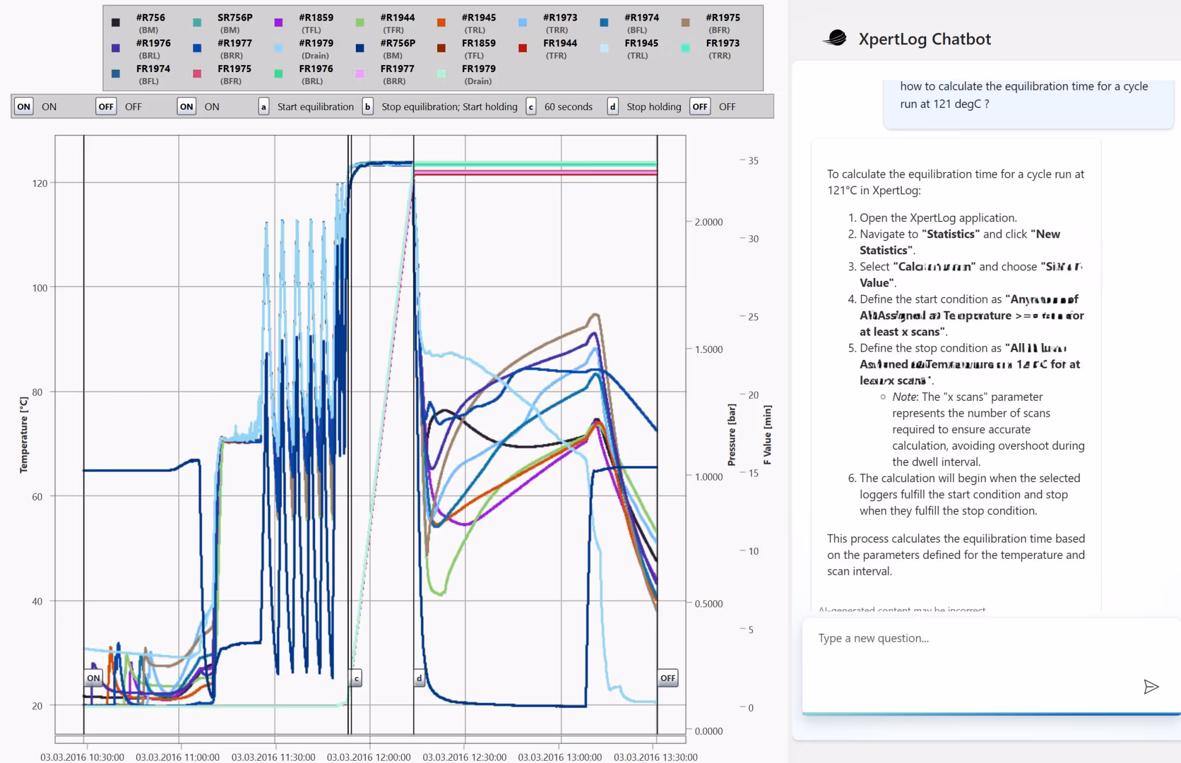Image resolution: width=1181 pixels, height=763 pixels.
Task: Select the 'd' marker on the chart
Action: pos(419,678)
